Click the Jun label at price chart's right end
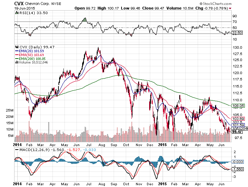 point(221,145)
